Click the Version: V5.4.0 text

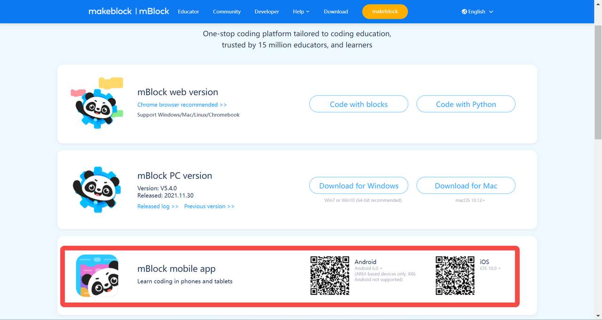click(157, 188)
